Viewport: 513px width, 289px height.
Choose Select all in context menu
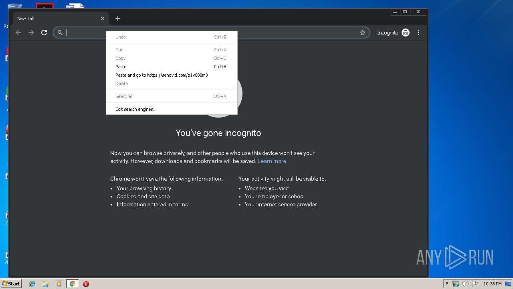172,96
